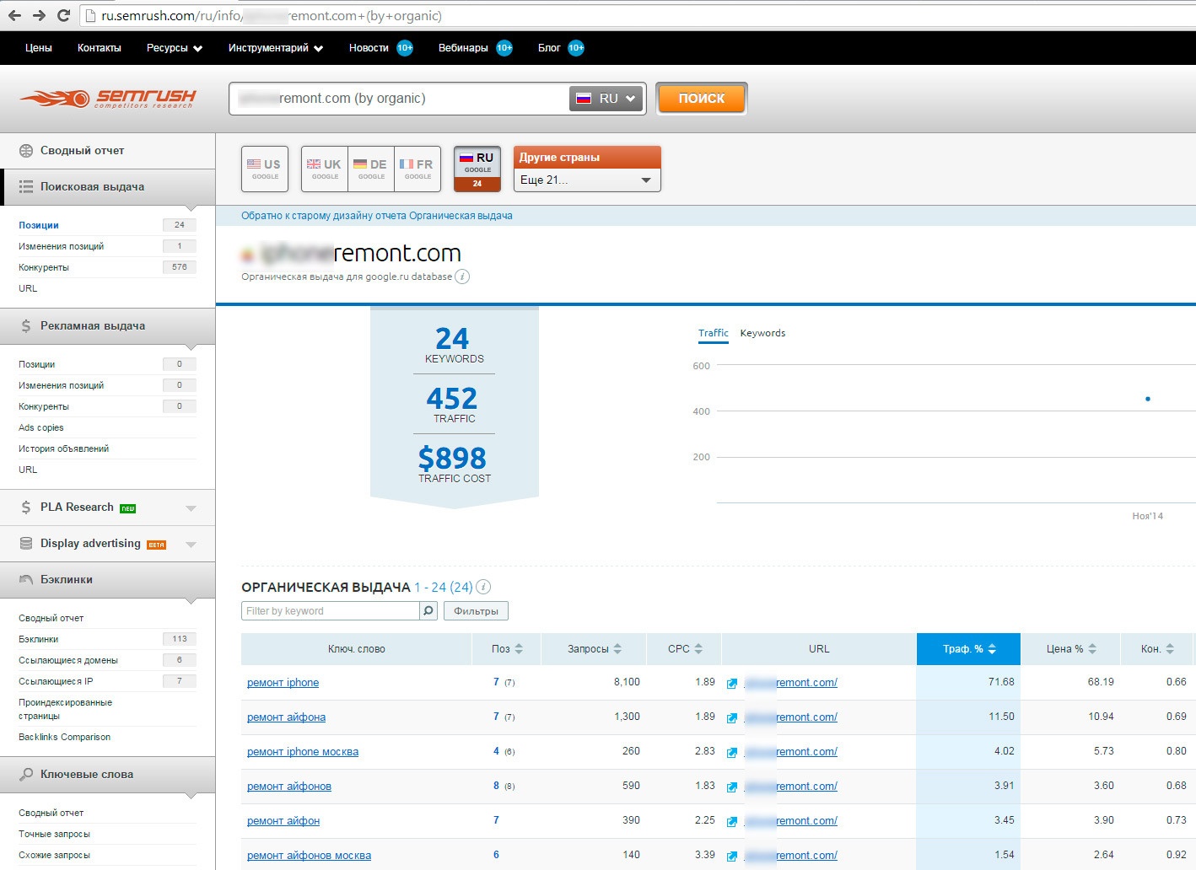Click the notification badge next to Новости
Image resolution: width=1196 pixels, height=870 pixels.
(405, 48)
